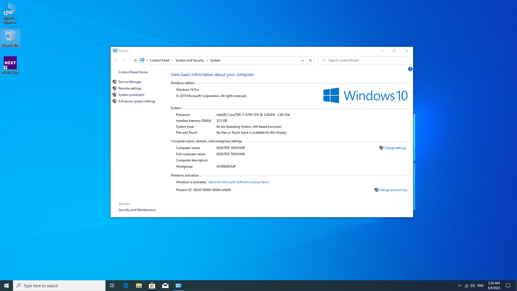Click the Product ID 00330-80000-00000-AA954 text
The width and height of the screenshot is (517, 291).
point(203,190)
